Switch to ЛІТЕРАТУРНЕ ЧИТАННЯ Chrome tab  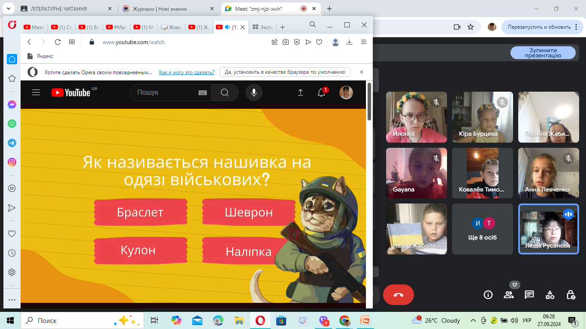(x=66, y=9)
